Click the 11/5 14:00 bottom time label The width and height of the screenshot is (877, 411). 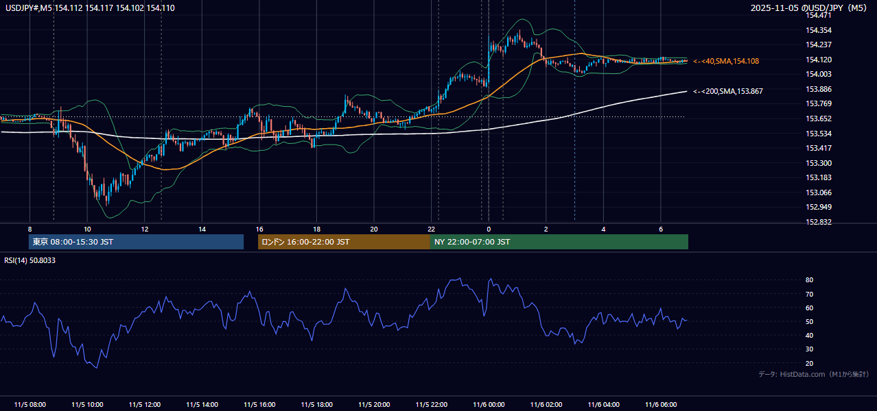coord(202,405)
